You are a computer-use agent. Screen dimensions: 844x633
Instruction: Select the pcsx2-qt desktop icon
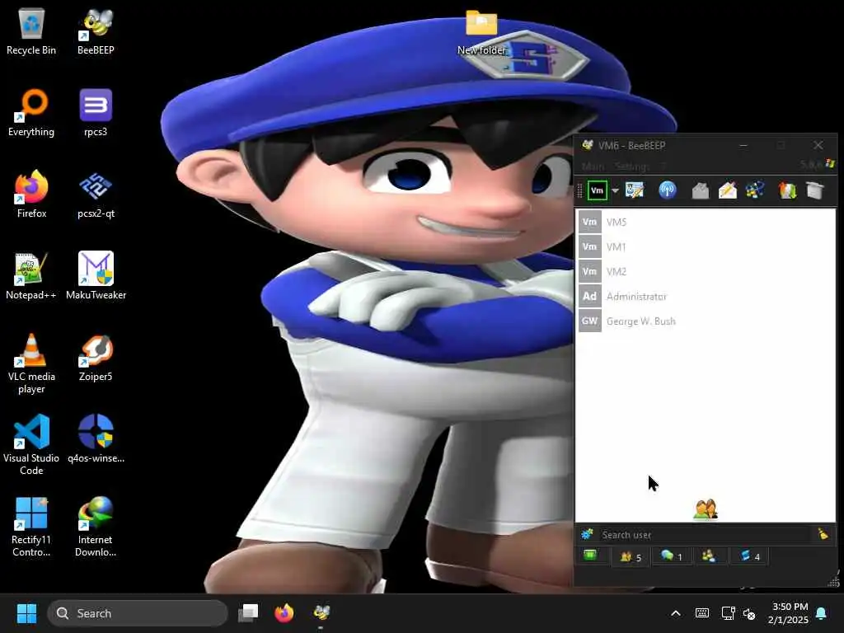(x=96, y=195)
